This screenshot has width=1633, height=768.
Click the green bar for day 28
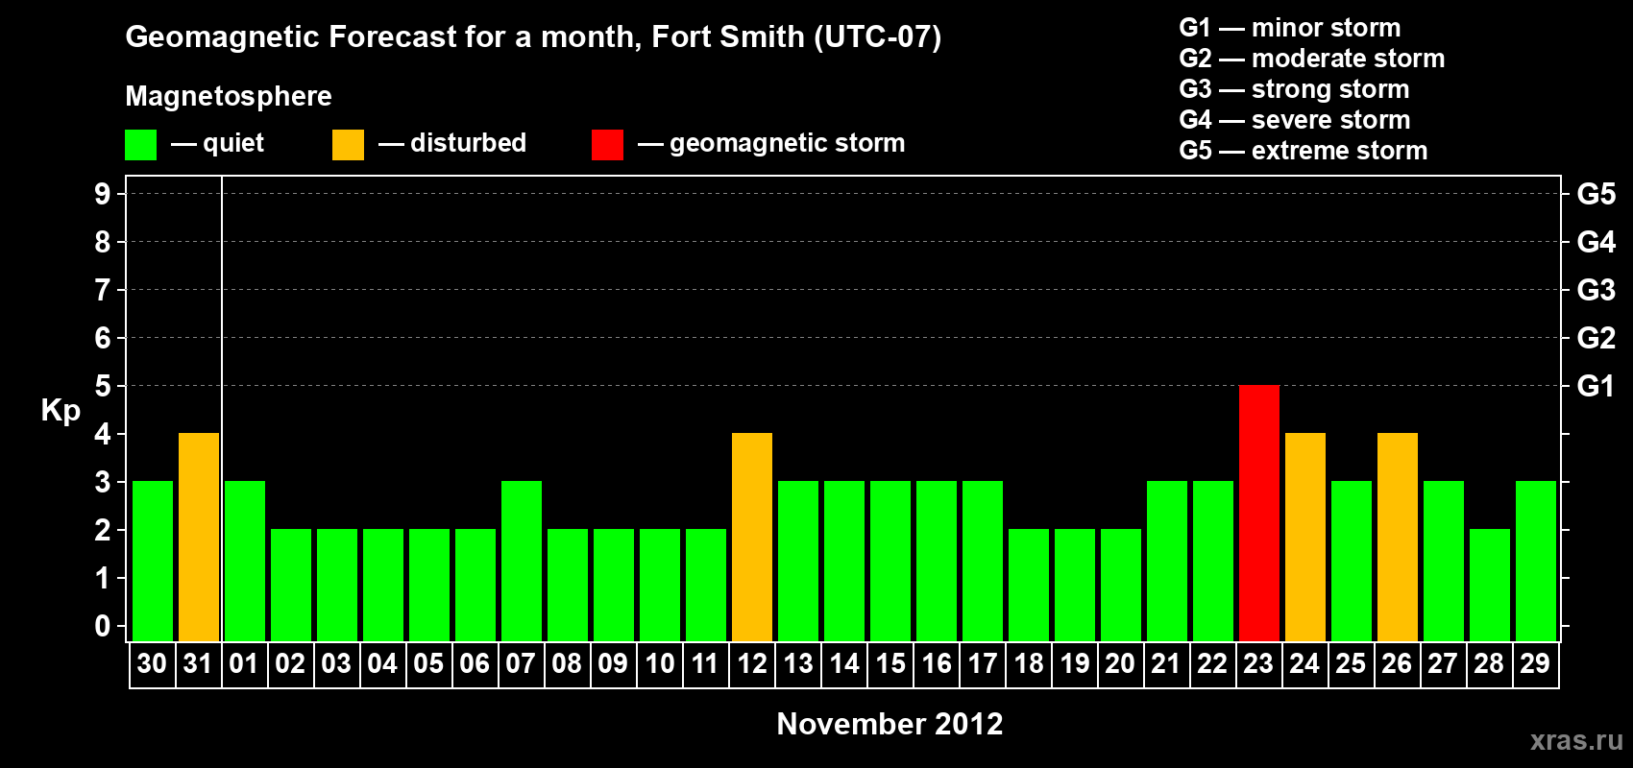[x=1490, y=586]
